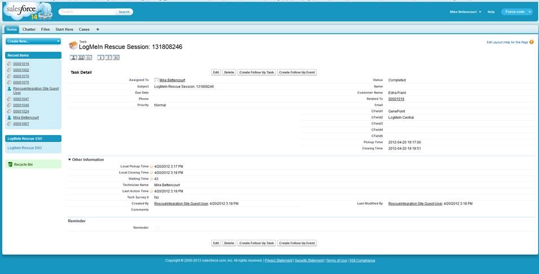Open the 508 Compliance footer link
Viewport: 539px width, 274px height.
pos(362,260)
